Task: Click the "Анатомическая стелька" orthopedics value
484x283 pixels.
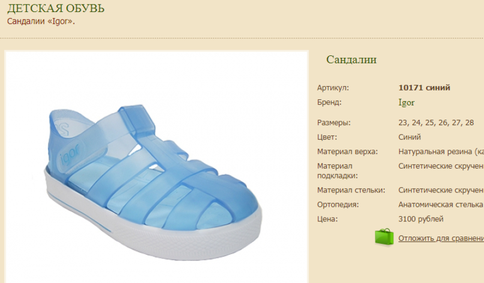Action: point(441,204)
